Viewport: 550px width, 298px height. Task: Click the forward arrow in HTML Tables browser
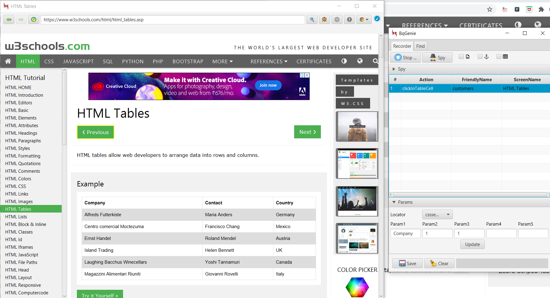pos(21,19)
